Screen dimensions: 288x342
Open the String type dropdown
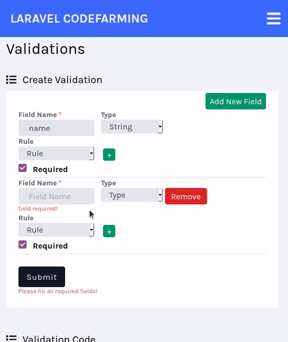pos(132,127)
